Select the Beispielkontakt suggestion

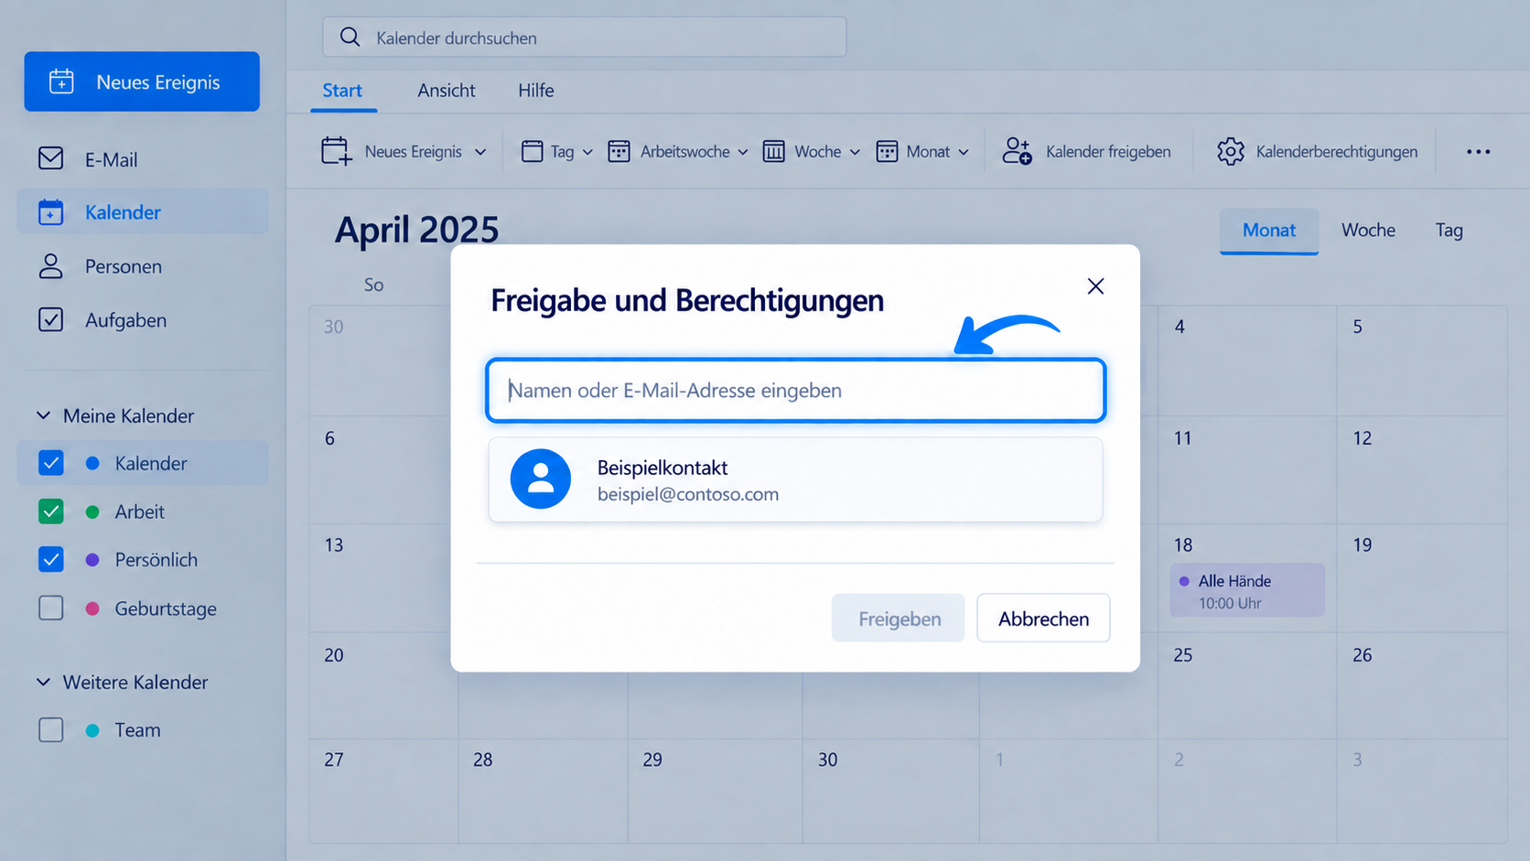[796, 479]
